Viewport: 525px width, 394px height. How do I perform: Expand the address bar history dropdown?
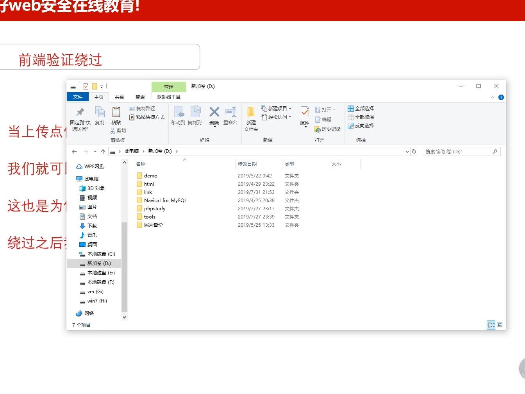click(407, 152)
